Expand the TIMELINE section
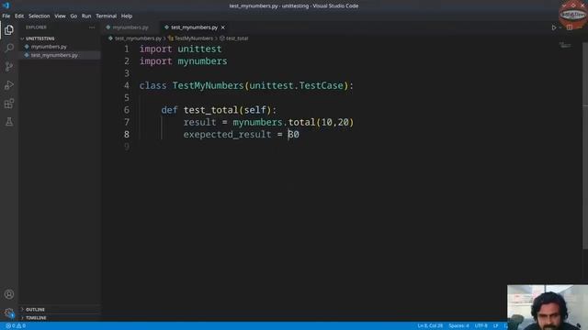 [36, 318]
